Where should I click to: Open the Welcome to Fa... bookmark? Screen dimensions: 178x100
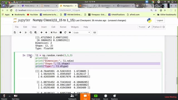pos(49,15)
